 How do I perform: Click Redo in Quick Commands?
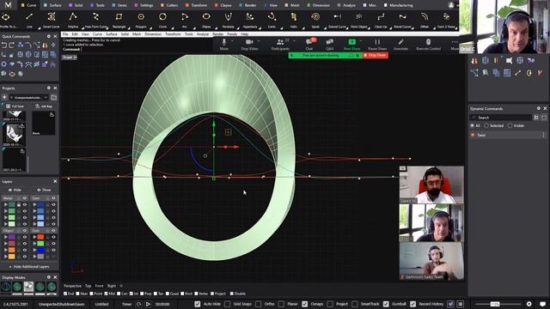click(12, 45)
